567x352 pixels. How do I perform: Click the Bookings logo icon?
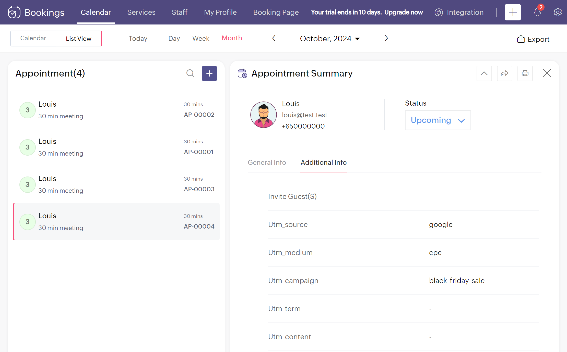click(x=14, y=12)
